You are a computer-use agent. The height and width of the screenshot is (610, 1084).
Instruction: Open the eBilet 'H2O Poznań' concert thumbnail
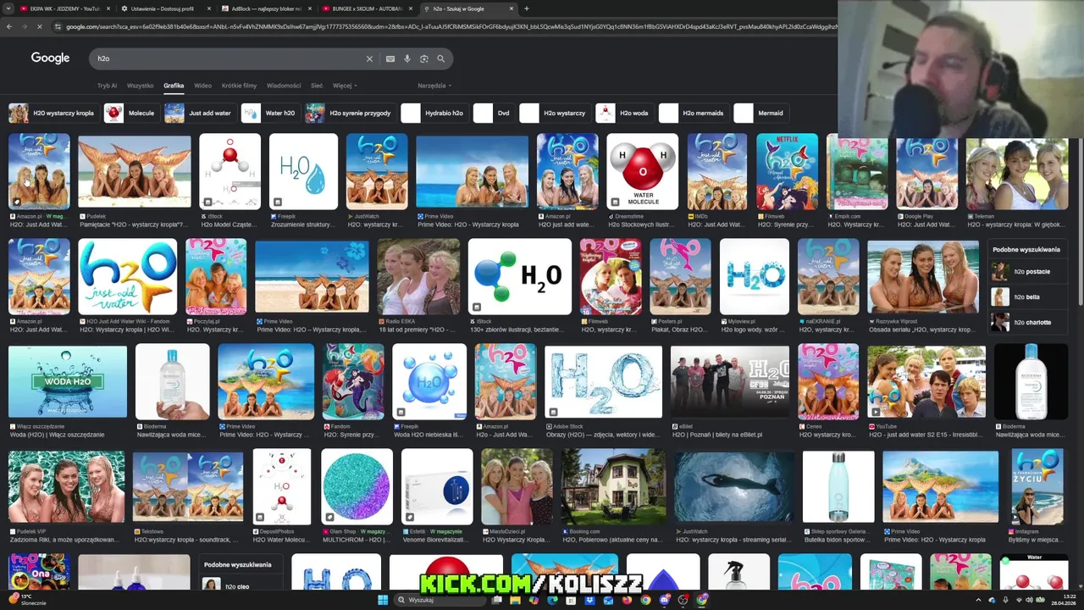[x=730, y=381]
